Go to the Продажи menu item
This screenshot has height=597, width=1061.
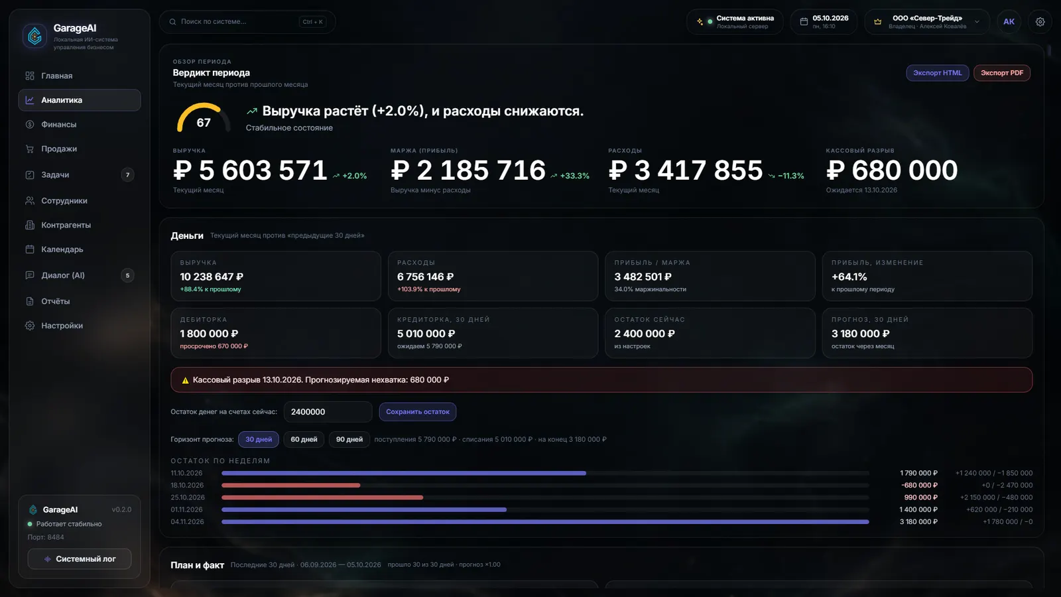tap(80, 149)
